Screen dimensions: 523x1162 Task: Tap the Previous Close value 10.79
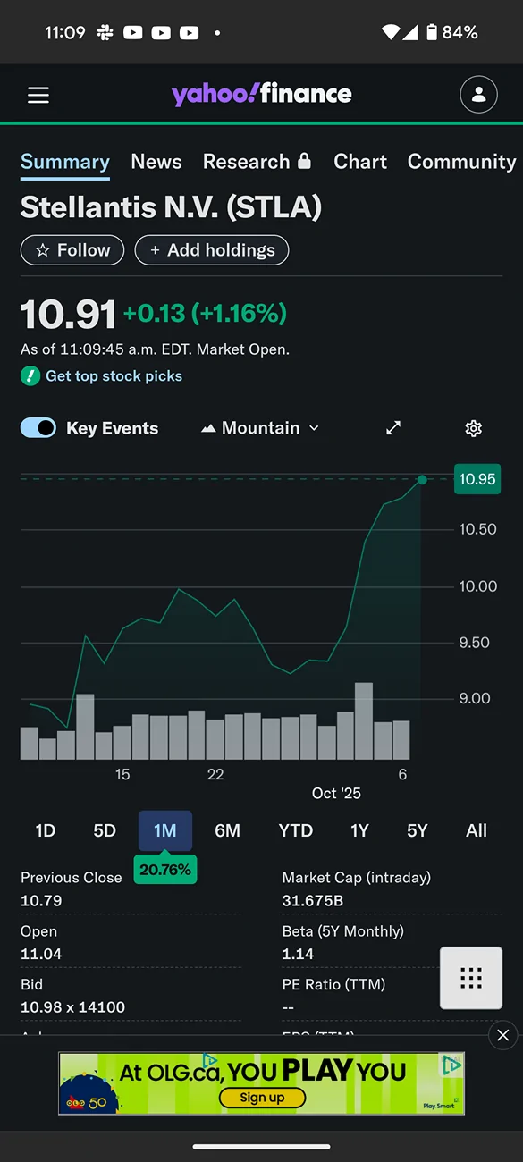coord(41,901)
